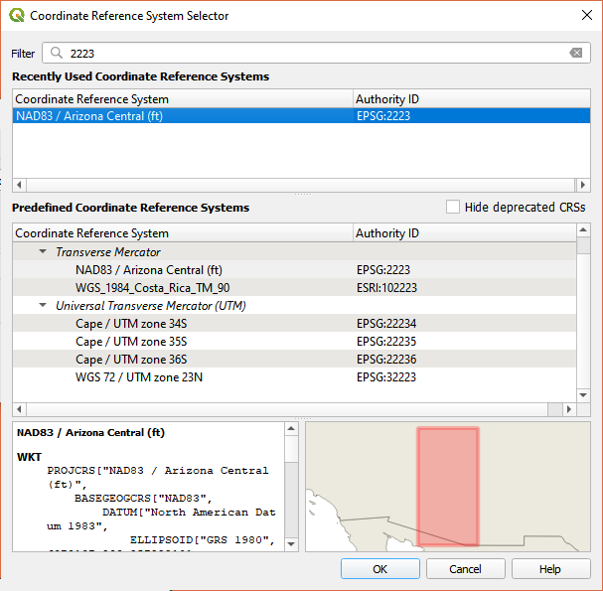Select WGS_1984_Costa_Rica_TM_90 entry
The height and width of the screenshot is (591, 603).
coord(146,288)
